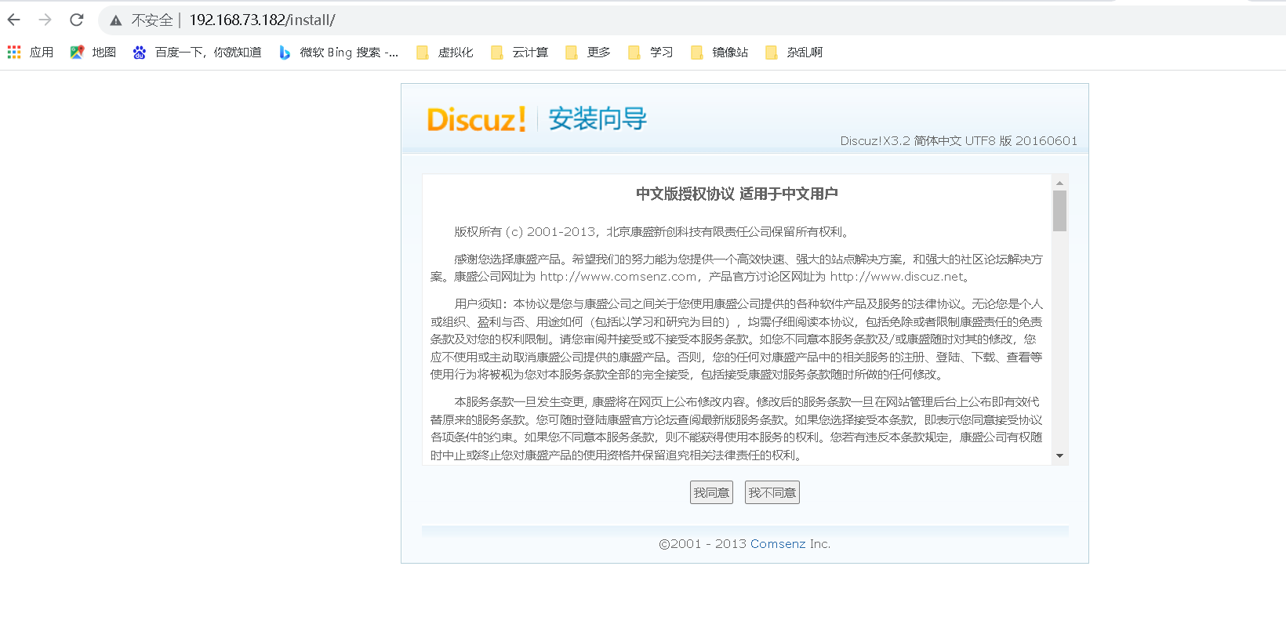This screenshot has height=635, width=1286.
Task: Click the license scrollbar down arrow
Action: [1060, 455]
